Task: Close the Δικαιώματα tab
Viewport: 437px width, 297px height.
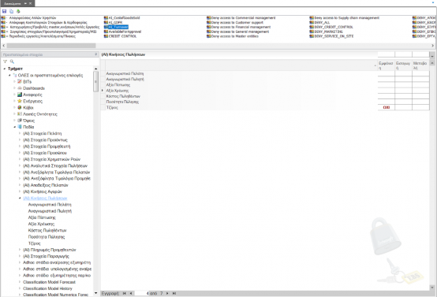Action: pyautogui.click(x=31, y=4)
